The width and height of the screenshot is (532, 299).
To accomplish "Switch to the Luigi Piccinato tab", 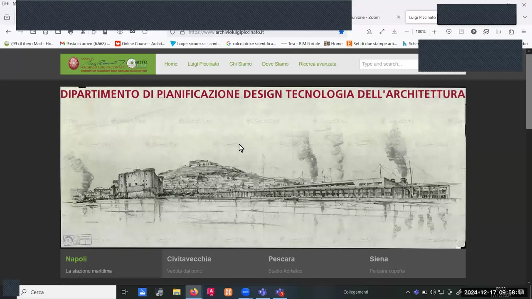I will click(422, 17).
